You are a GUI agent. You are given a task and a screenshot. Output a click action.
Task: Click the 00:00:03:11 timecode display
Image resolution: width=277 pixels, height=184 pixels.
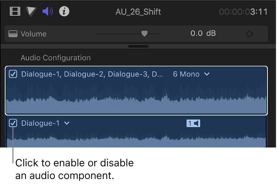point(243,12)
